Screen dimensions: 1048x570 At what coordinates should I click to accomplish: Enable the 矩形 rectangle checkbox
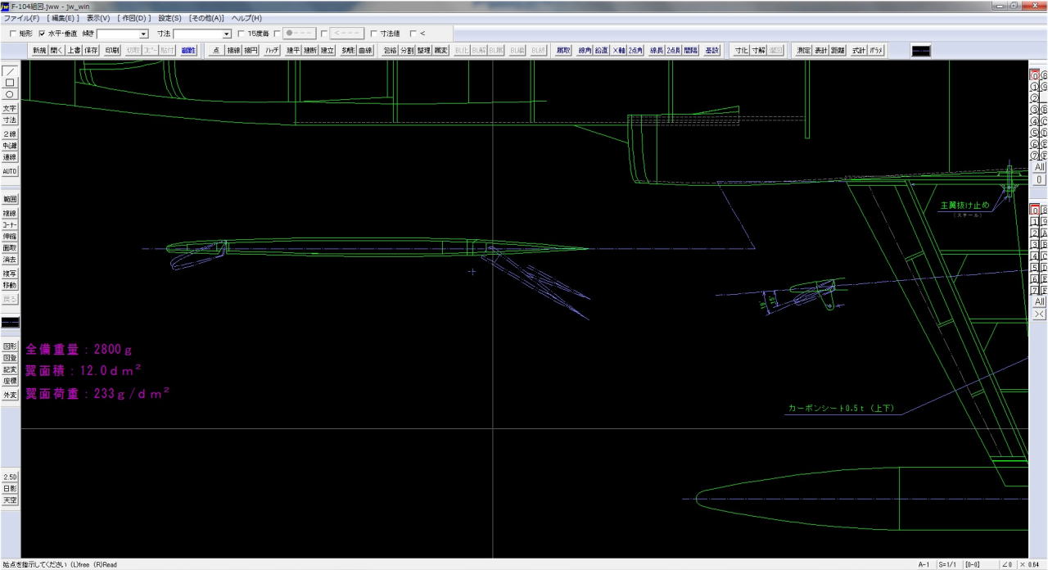coord(12,34)
